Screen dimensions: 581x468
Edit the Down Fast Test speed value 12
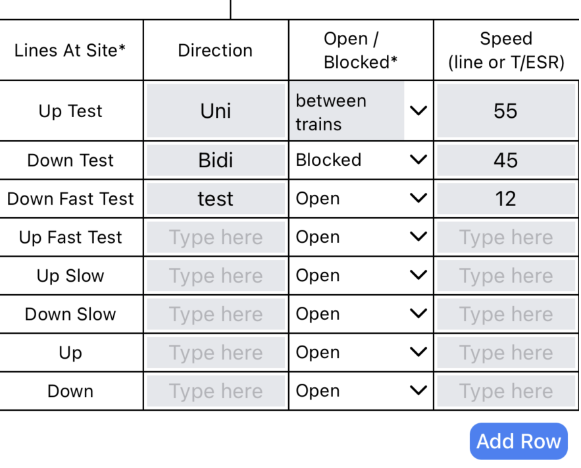[x=505, y=199]
